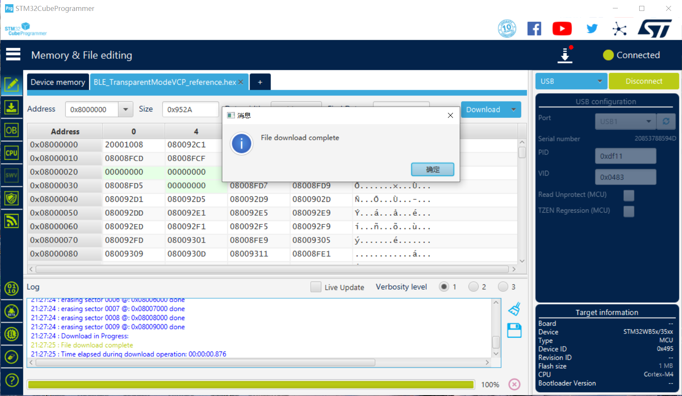Clear the log with the broom icon

click(x=514, y=309)
